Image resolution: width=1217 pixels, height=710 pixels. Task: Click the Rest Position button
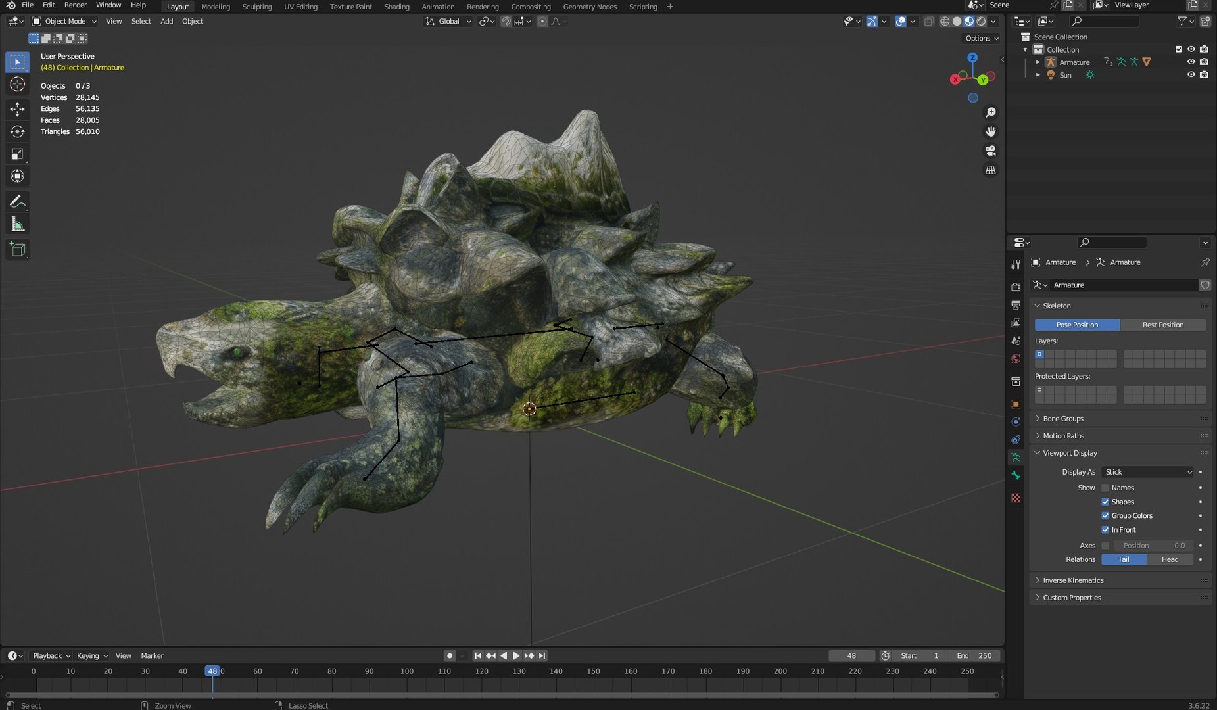(x=1163, y=325)
